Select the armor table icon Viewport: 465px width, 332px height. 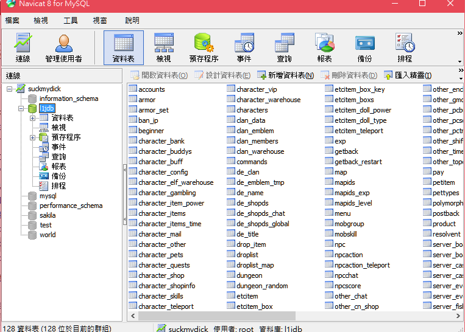click(133, 99)
